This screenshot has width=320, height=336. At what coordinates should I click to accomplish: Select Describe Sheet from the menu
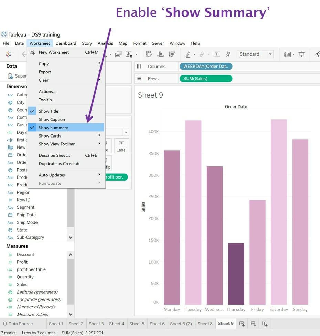(54, 155)
